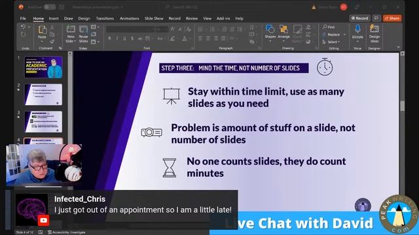Click the Shape Effects icon

coord(308,42)
